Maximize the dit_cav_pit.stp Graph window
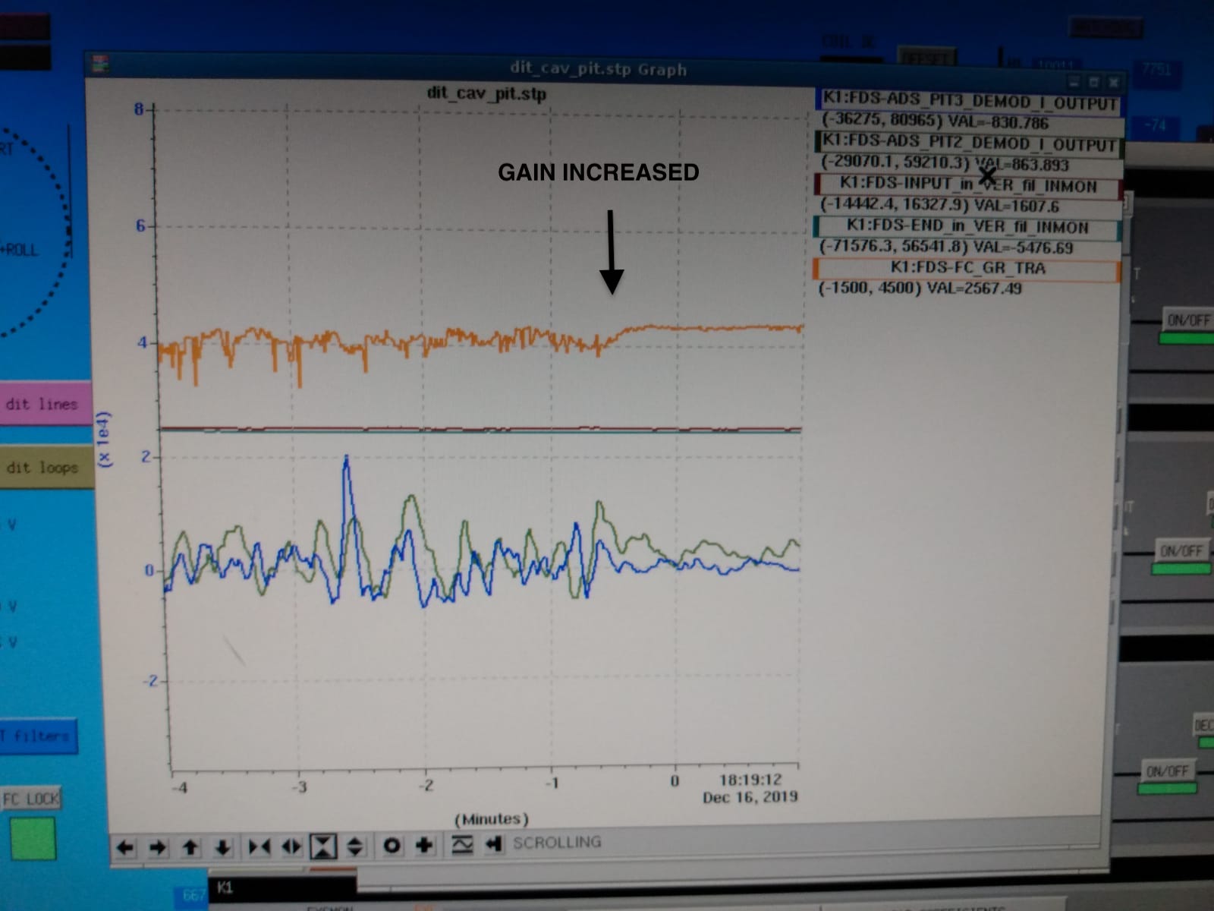The height and width of the screenshot is (911, 1214). pyautogui.click(x=1093, y=81)
